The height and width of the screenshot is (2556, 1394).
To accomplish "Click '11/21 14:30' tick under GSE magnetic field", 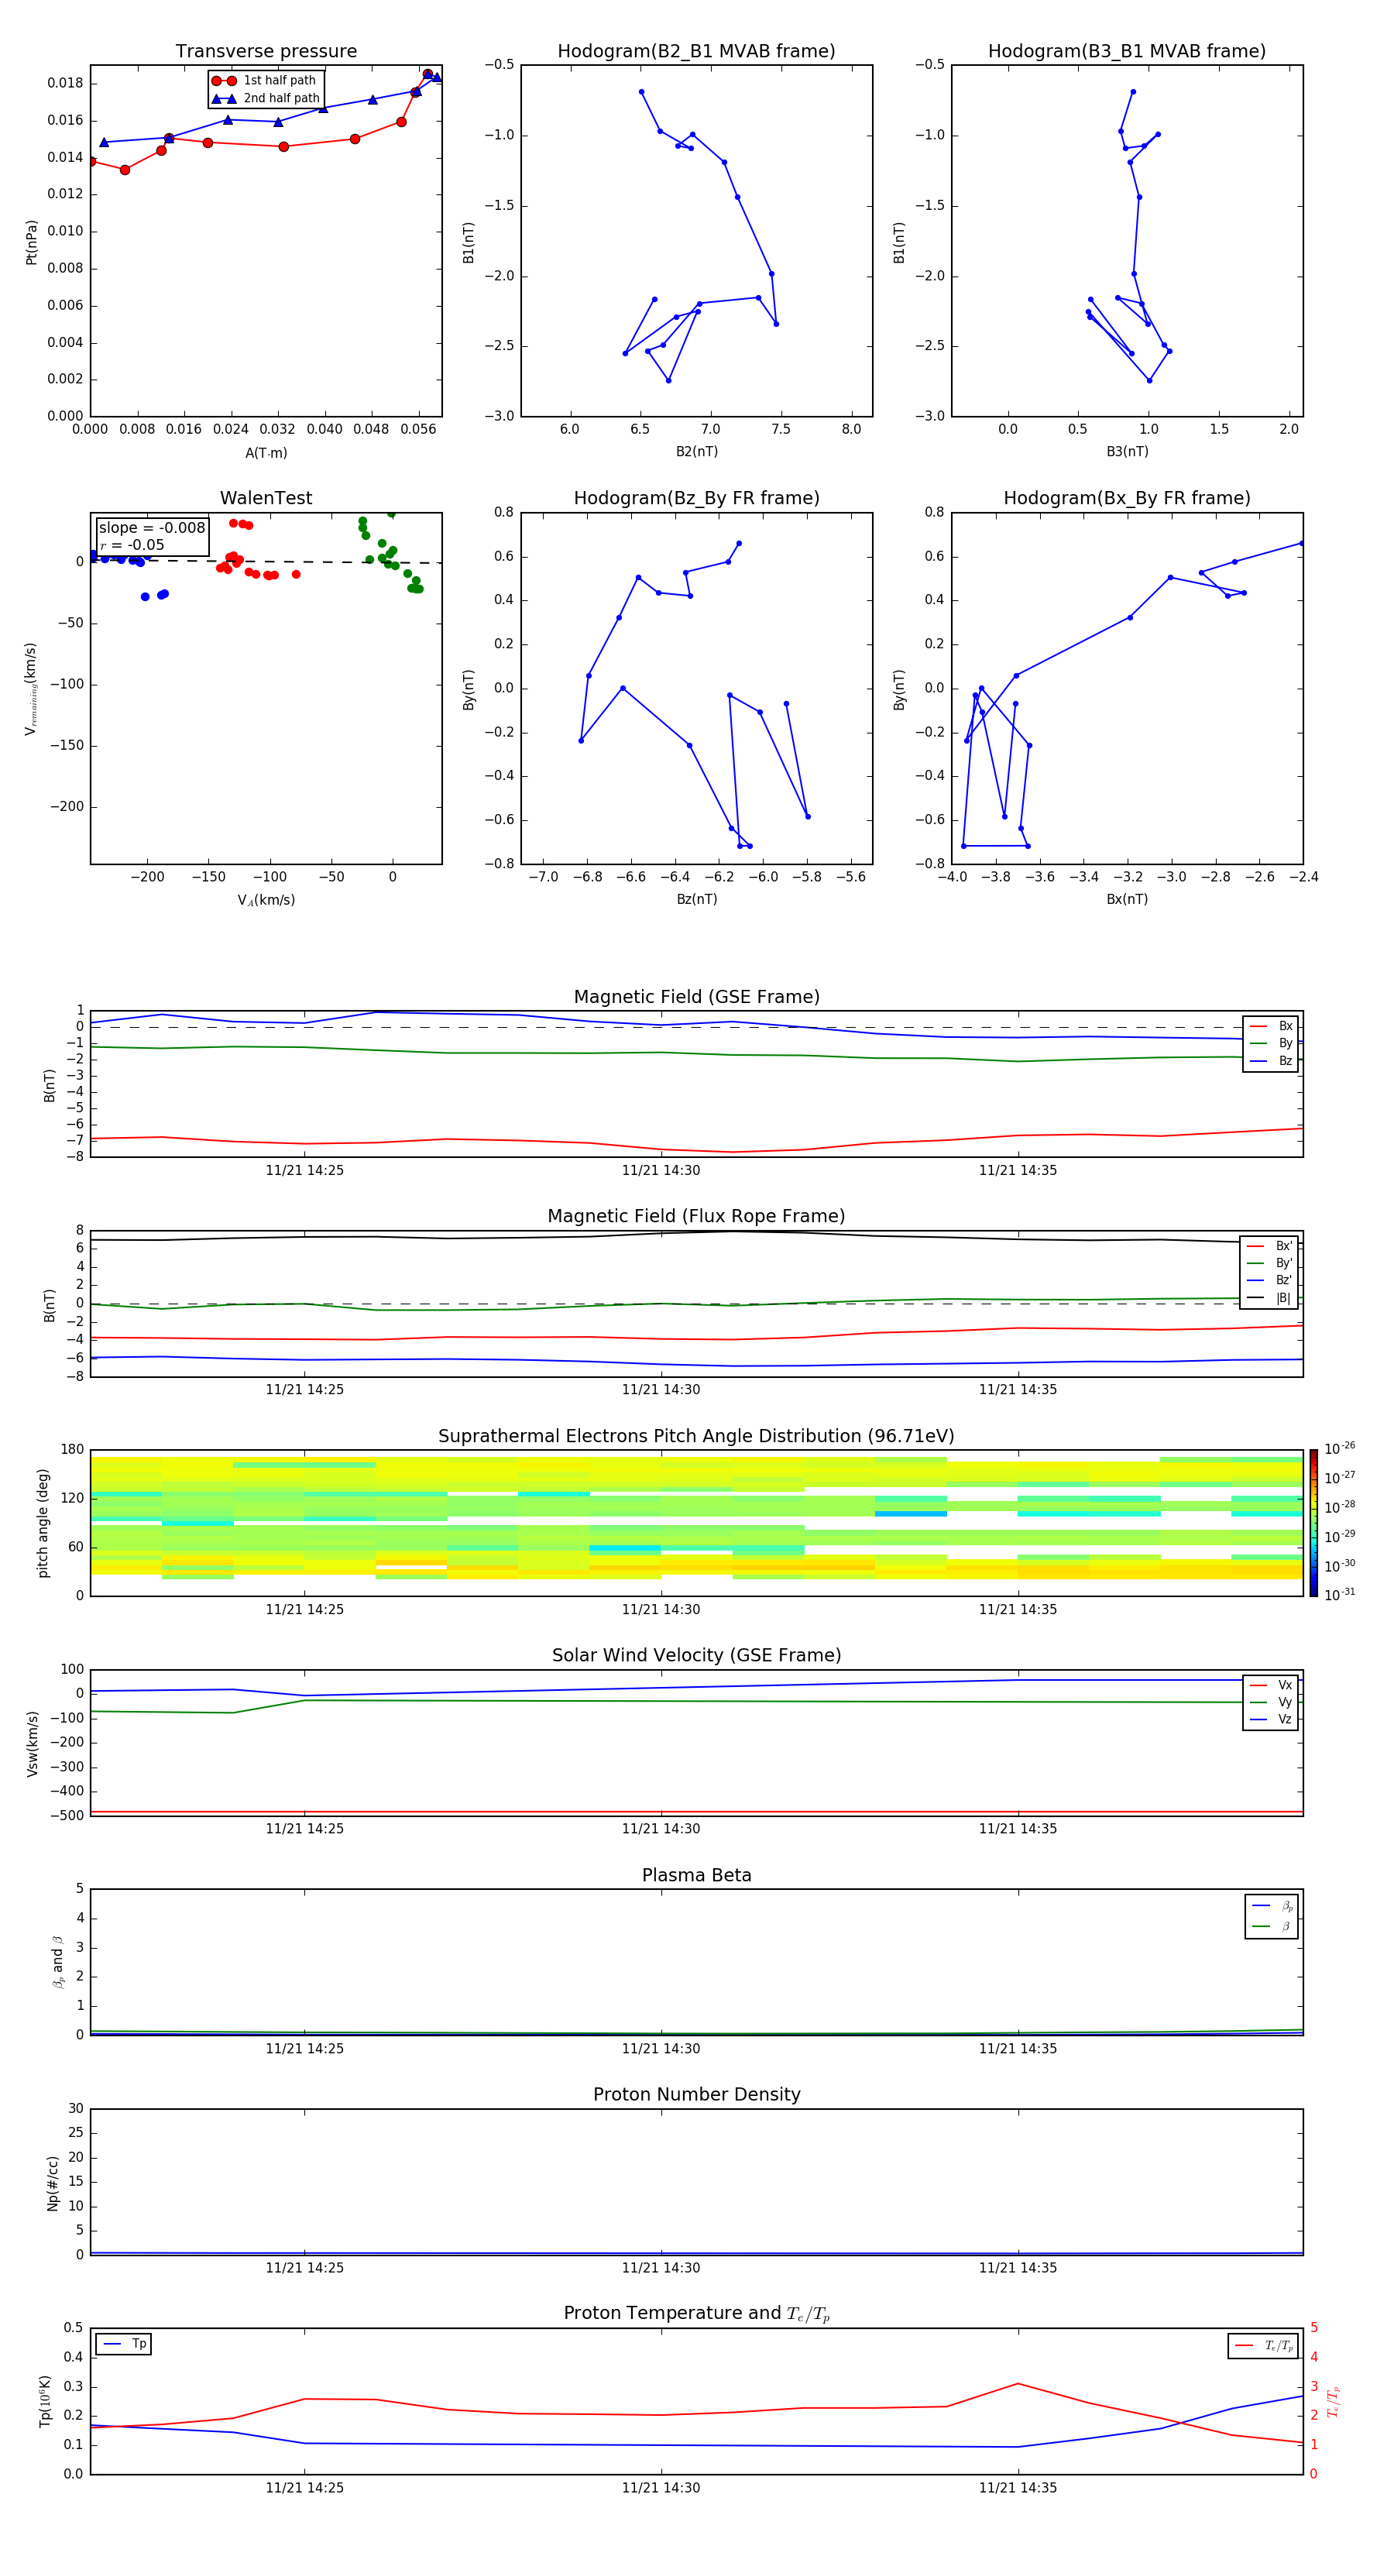I will 661,1171.
